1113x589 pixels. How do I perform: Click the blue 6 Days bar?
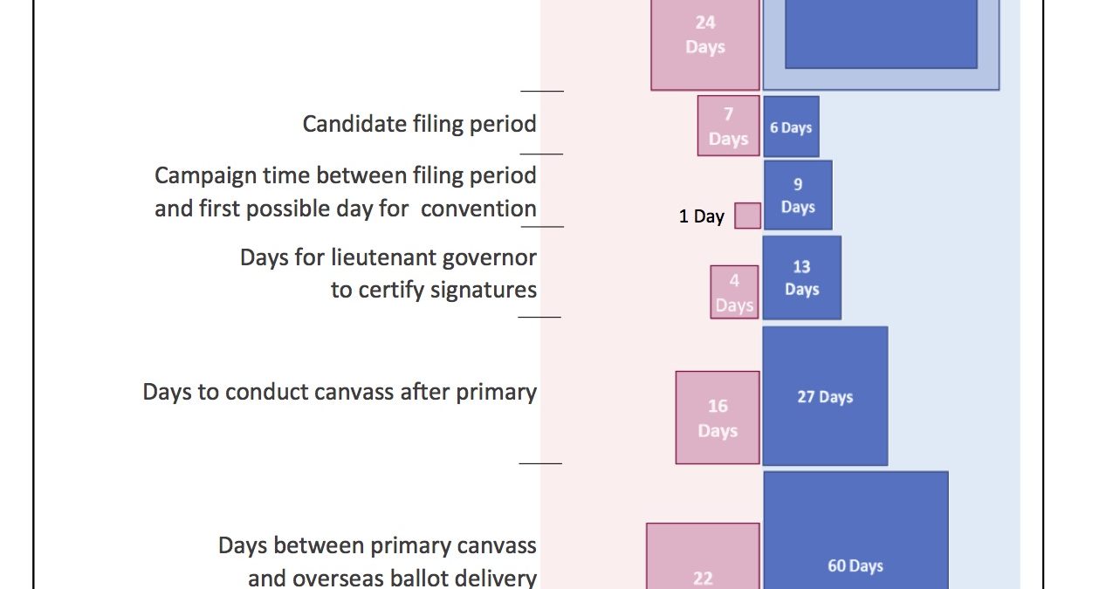pos(791,127)
